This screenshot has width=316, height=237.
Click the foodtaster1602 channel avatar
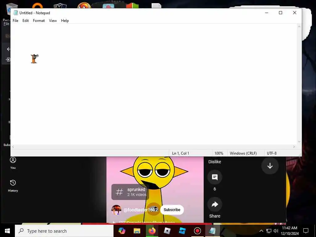pos(116,210)
